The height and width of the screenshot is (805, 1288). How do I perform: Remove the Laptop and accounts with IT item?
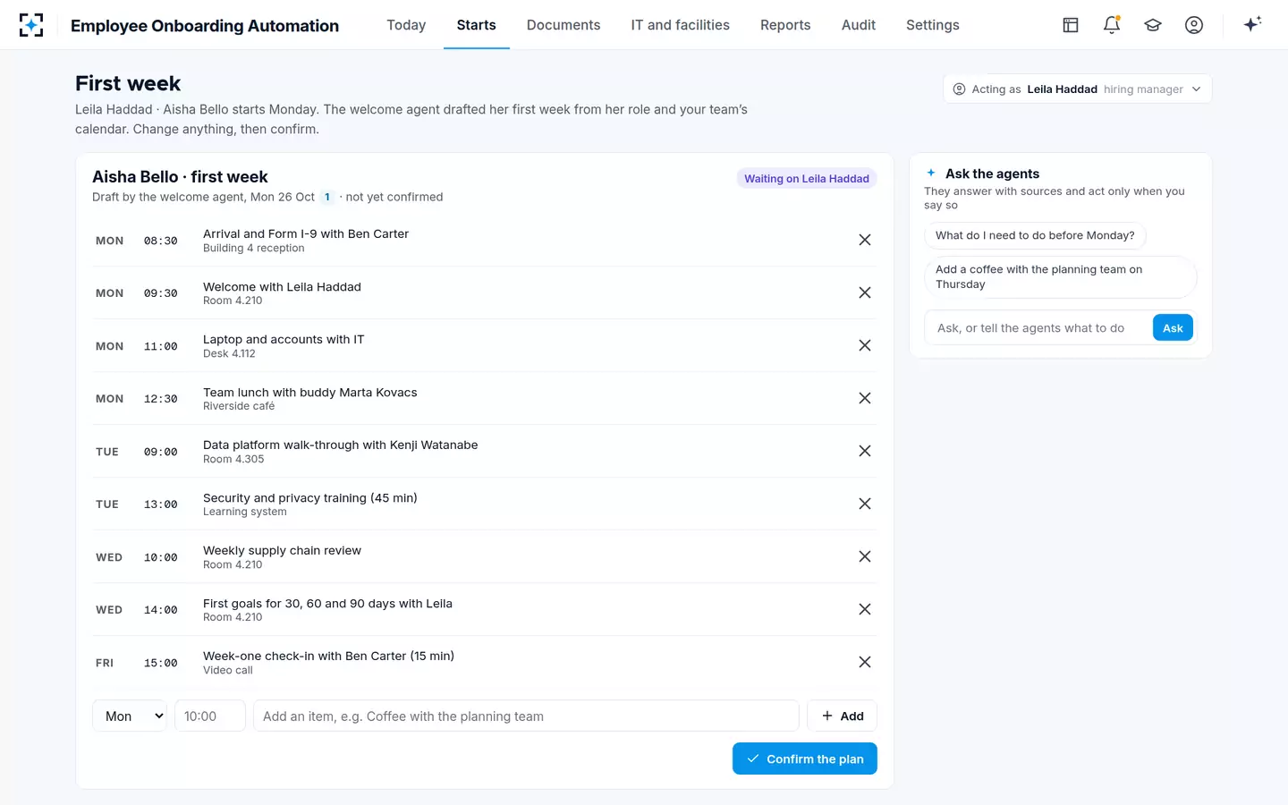coord(865,345)
